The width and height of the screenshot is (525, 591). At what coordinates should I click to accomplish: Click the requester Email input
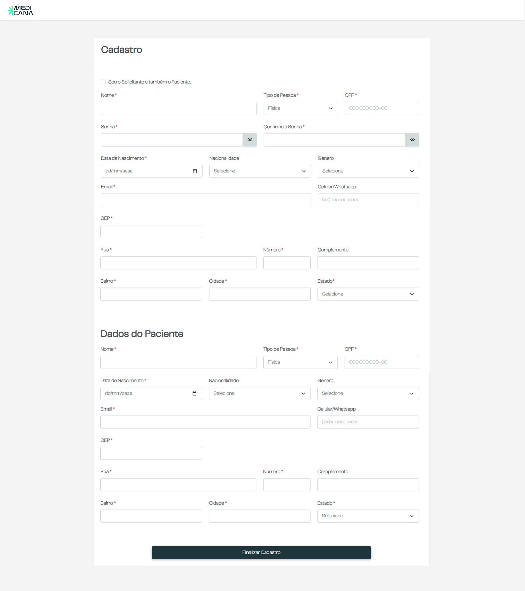coord(206,200)
